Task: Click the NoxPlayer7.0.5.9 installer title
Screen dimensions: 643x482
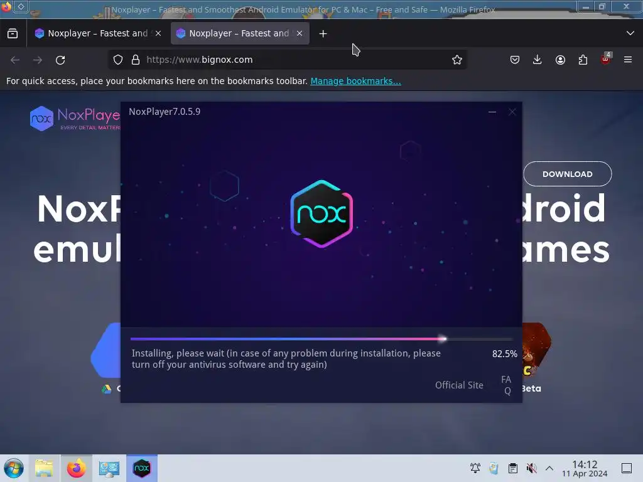Action: click(x=165, y=112)
